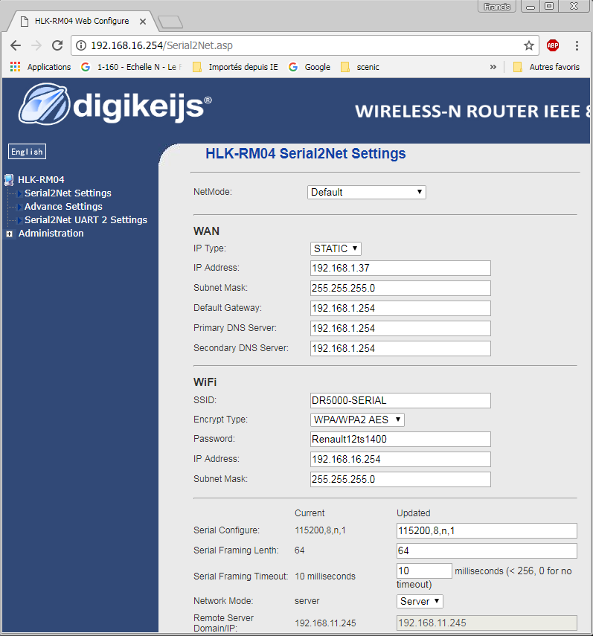Open a new browser tab
Screen dimensions: 593x636
(x=170, y=22)
